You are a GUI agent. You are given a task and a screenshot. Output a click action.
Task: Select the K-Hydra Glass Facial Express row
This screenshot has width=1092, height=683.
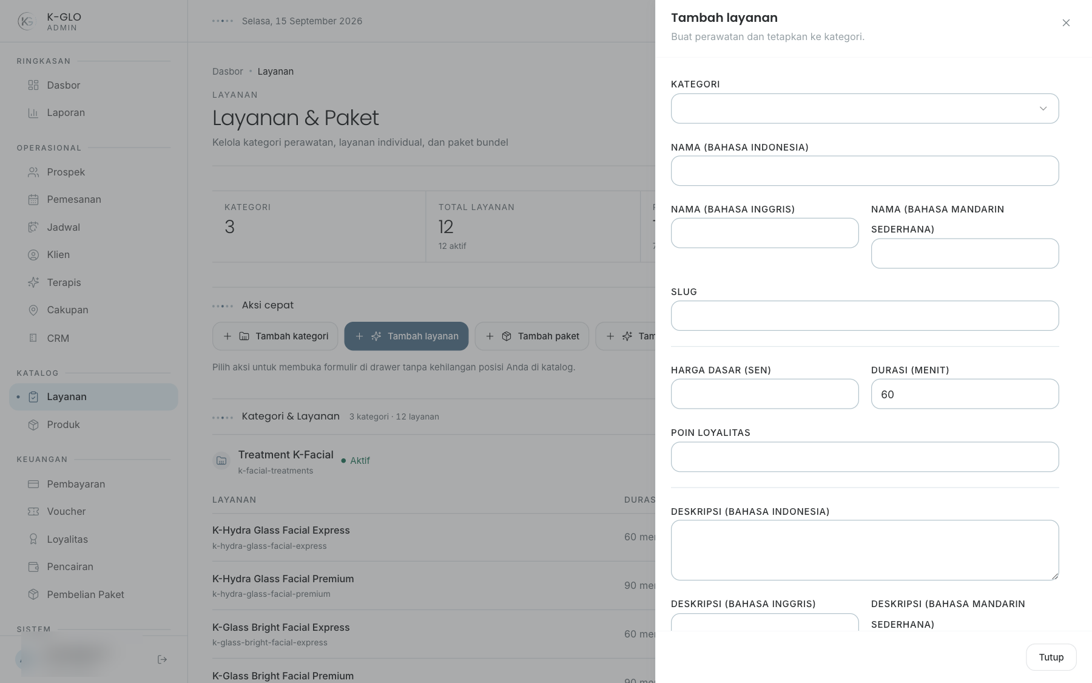[x=434, y=537]
